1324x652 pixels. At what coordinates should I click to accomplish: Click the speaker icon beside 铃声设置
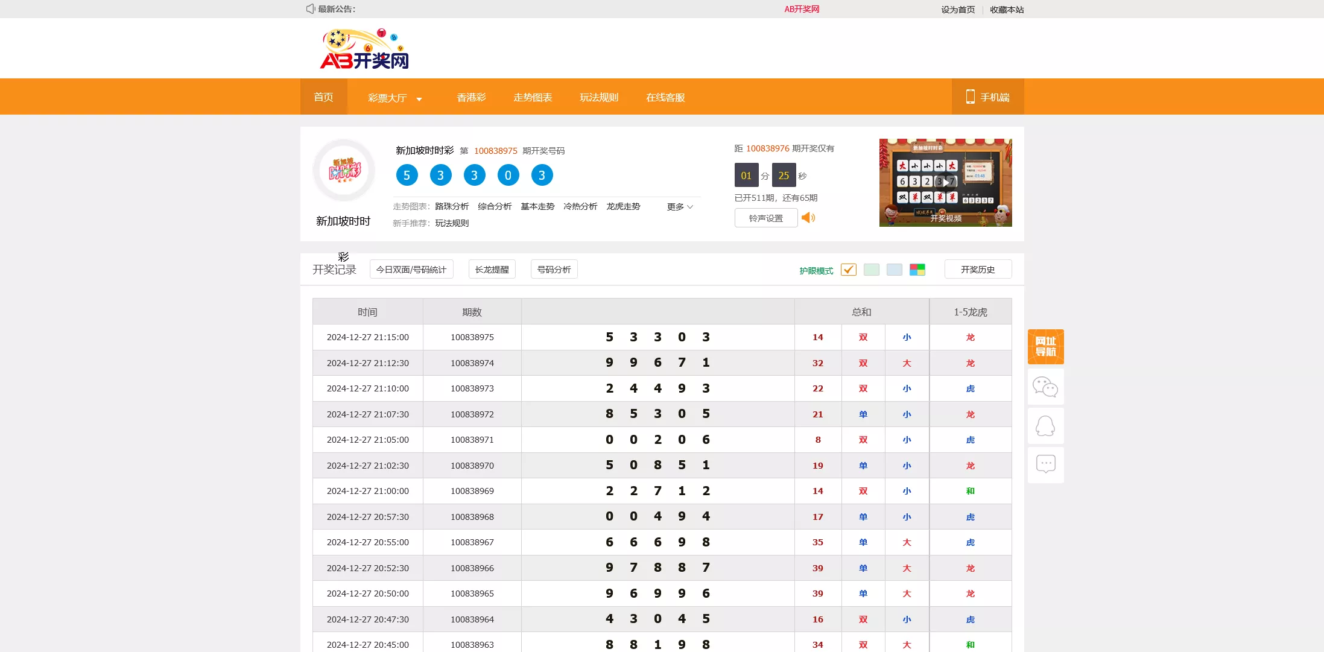click(x=809, y=218)
